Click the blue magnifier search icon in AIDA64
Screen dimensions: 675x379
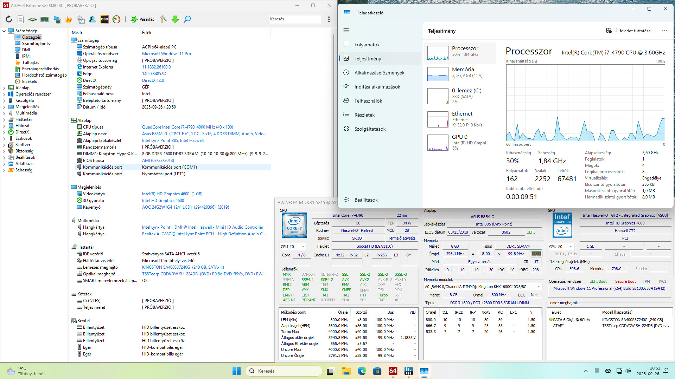tap(187, 19)
